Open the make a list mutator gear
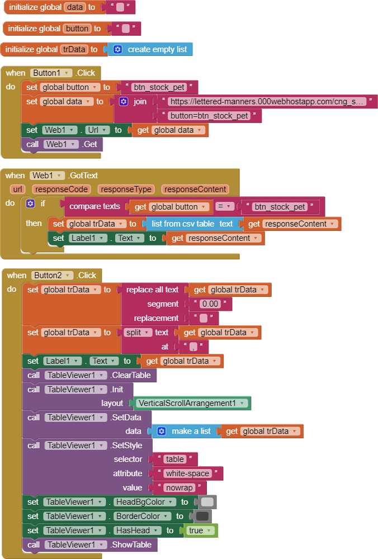Viewport: 378px width, 559px height. tap(162, 431)
